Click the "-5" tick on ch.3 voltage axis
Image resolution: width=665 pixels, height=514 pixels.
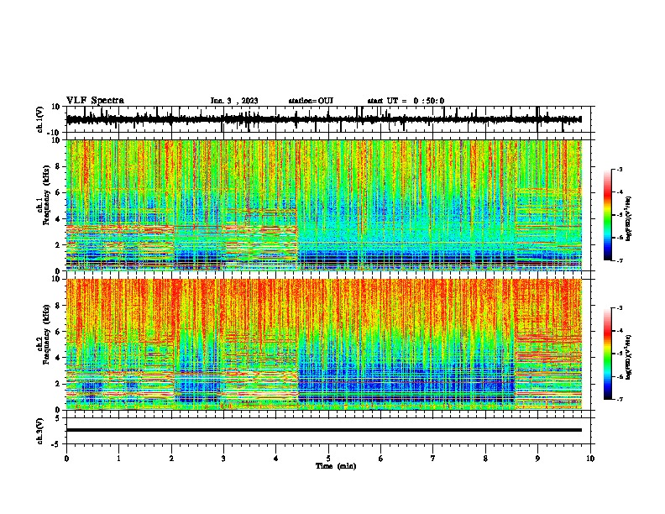click(56, 444)
